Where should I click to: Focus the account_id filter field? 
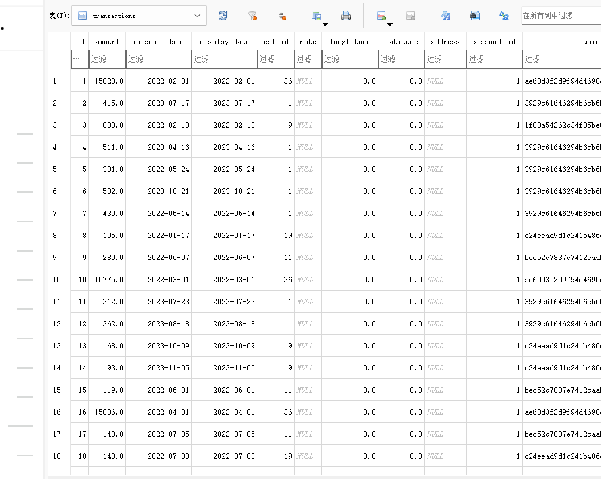point(495,59)
